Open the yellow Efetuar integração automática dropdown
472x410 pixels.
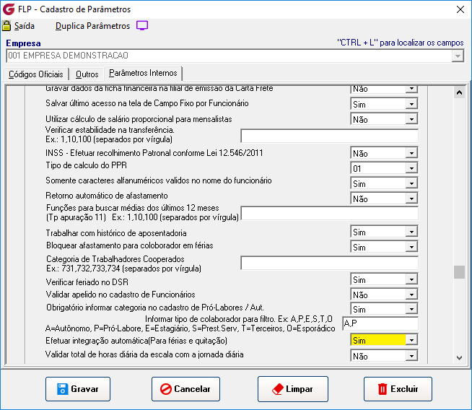[x=411, y=340]
